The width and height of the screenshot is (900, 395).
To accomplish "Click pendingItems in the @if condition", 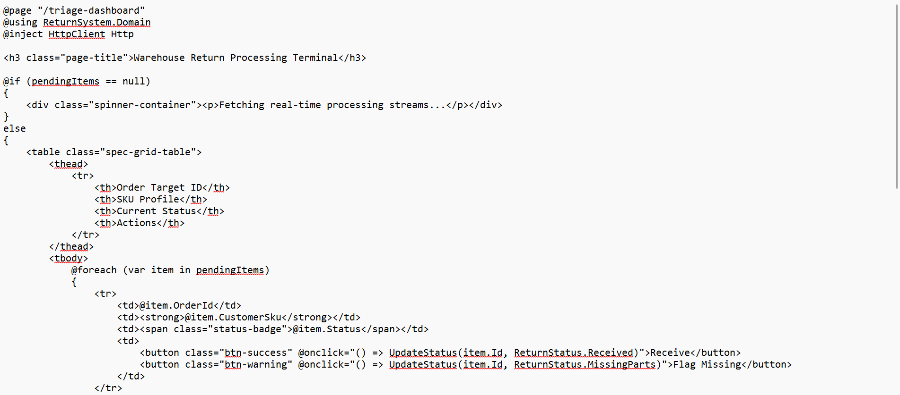I will (66, 81).
